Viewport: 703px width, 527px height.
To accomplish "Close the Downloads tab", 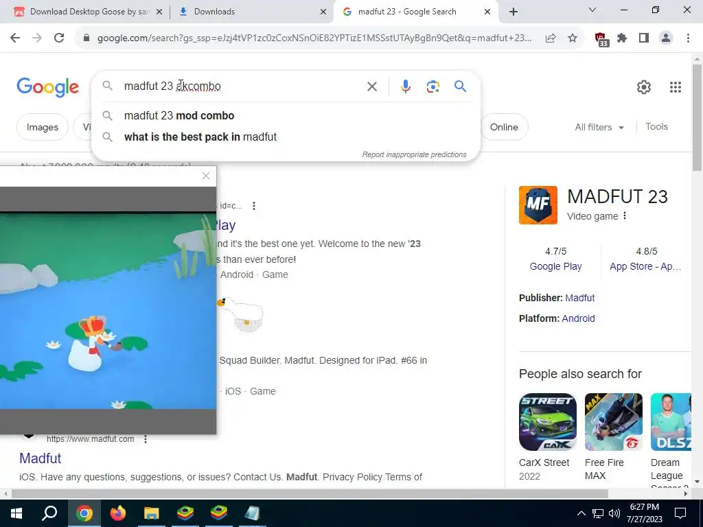I will pos(323,12).
